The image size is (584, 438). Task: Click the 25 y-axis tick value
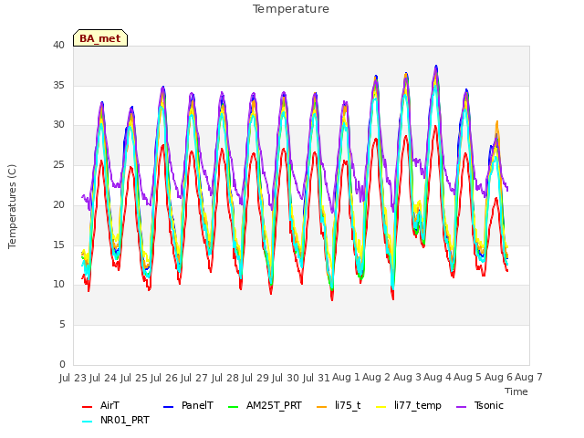[x=58, y=164]
